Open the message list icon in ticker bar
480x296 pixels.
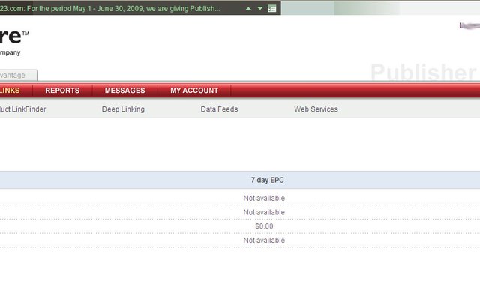271,8
